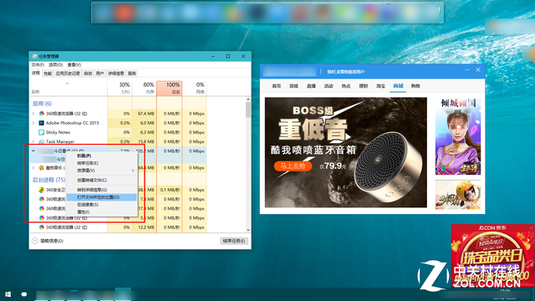Screen dimensions: 535x301
Task: Click the orange 马上去抢 button
Action: 293,166
